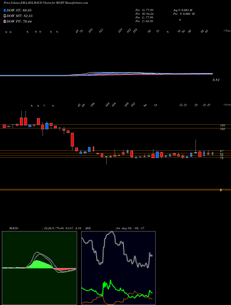This screenshot has height=305, width=231.
Task: Click the Pre O: 77.99 value
Action: tap(144, 10)
